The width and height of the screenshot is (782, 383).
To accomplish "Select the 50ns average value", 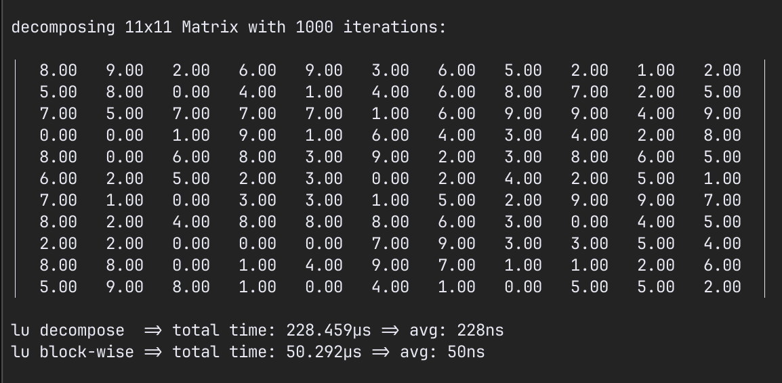I will [x=466, y=352].
